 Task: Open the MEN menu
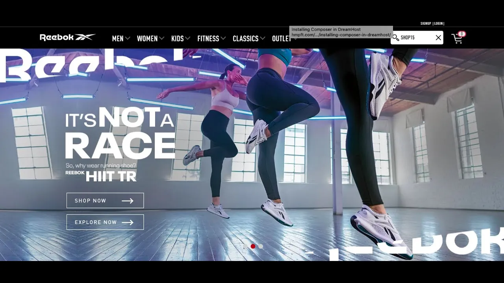[x=118, y=39]
